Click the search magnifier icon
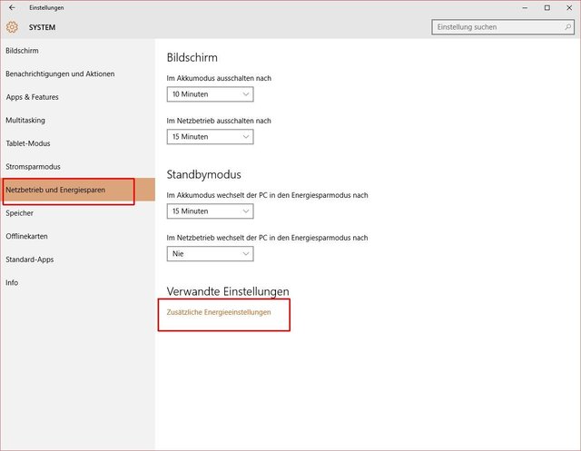The height and width of the screenshot is (451, 581). pos(567,27)
